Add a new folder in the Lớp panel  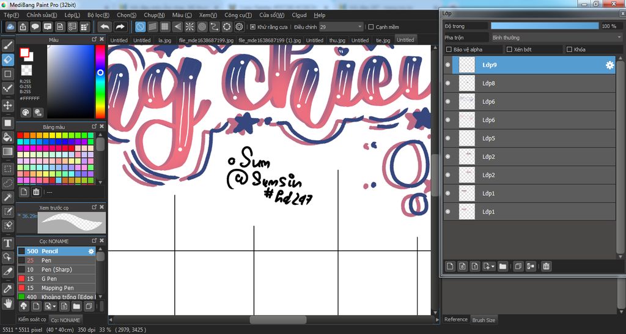coord(503,266)
